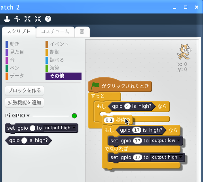Select the その他 block category
203x182 pixels.
(x=63, y=76)
